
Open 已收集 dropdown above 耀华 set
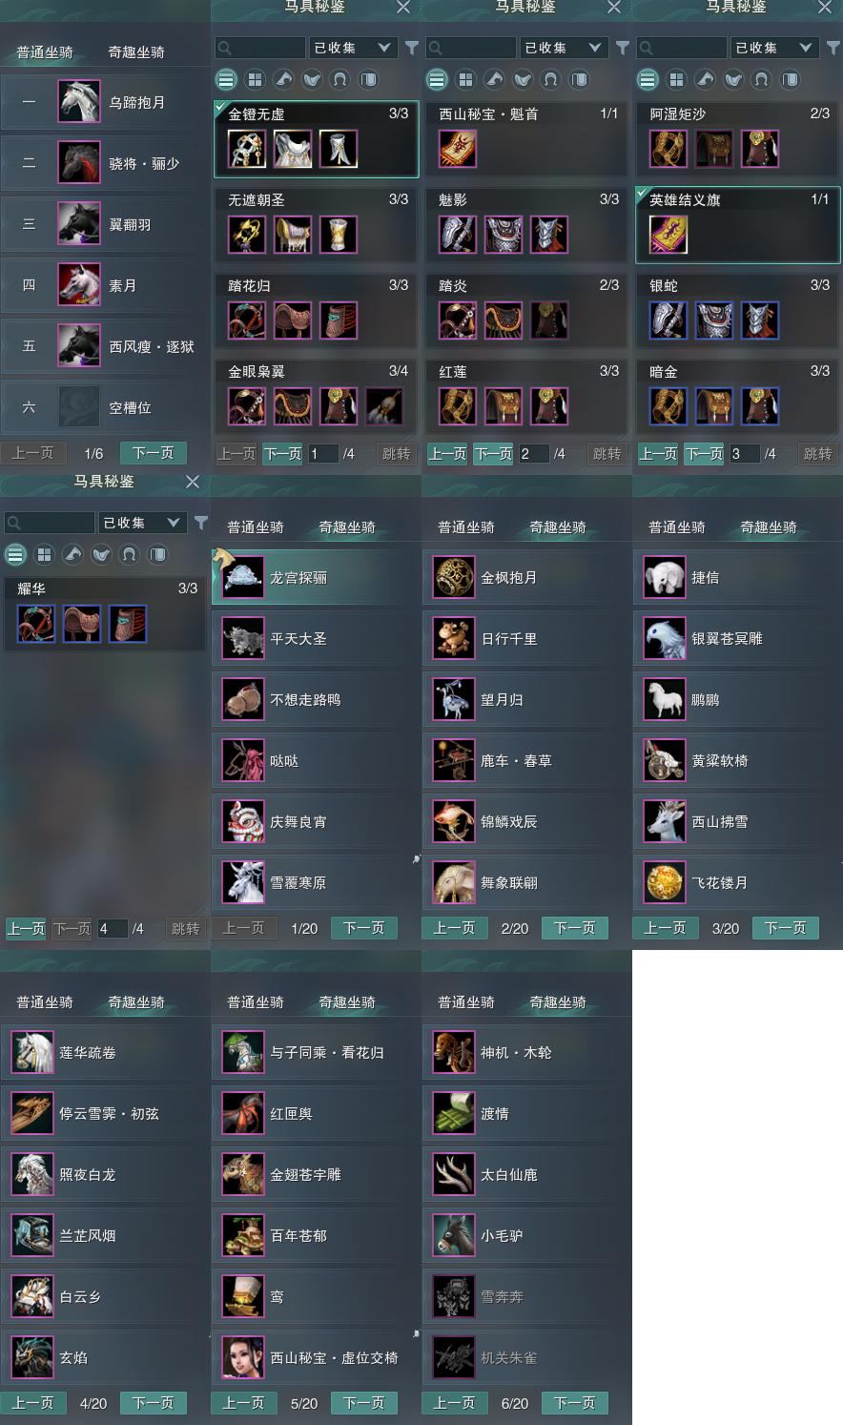coord(141,523)
